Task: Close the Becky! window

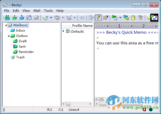Action: click(154, 5)
